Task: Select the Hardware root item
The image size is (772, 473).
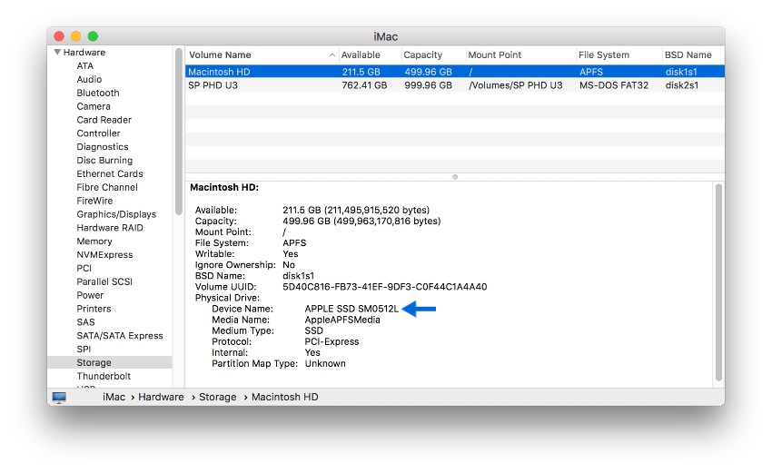Action: coord(84,52)
